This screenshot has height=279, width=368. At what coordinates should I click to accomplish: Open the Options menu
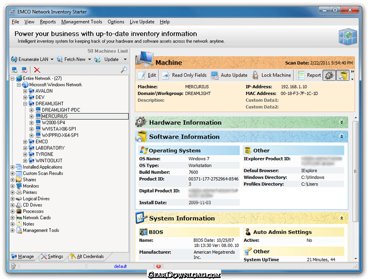pyautogui.click(x=116, y=22)
